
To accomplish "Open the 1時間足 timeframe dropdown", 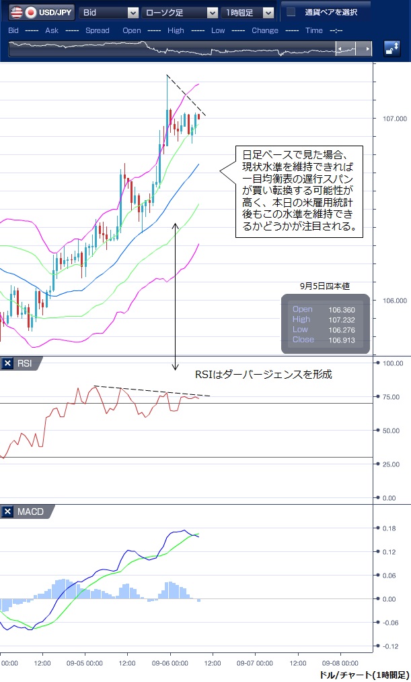I will (x=249, y=12).
